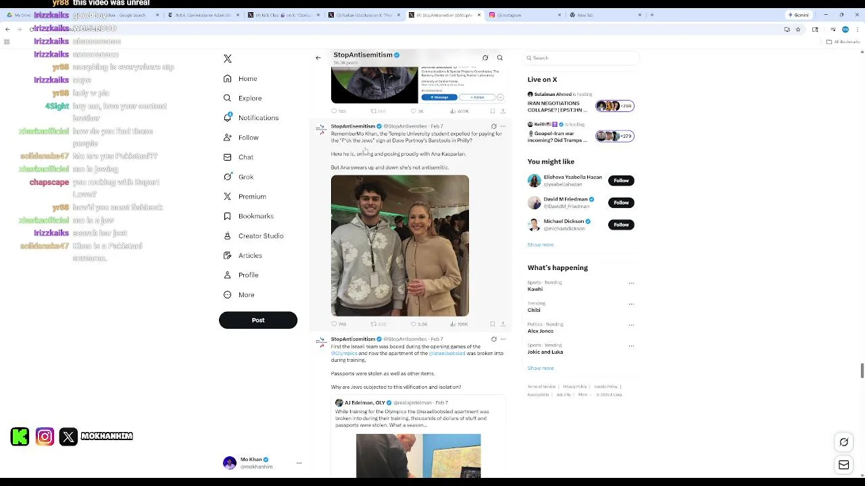This screenshot has height=486, width=865.
Task: Join Keith's Geopol-Iran war live space
Action: coord(581,133)
